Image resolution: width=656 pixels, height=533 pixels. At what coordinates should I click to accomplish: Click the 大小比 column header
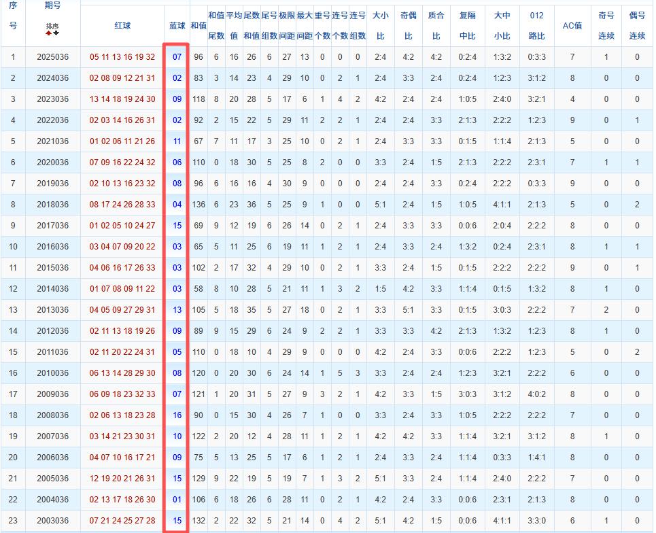[380, 25]
